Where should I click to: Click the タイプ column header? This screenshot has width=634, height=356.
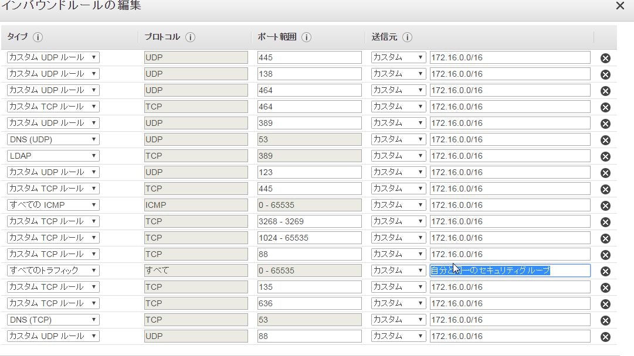(x=18, y=37)
